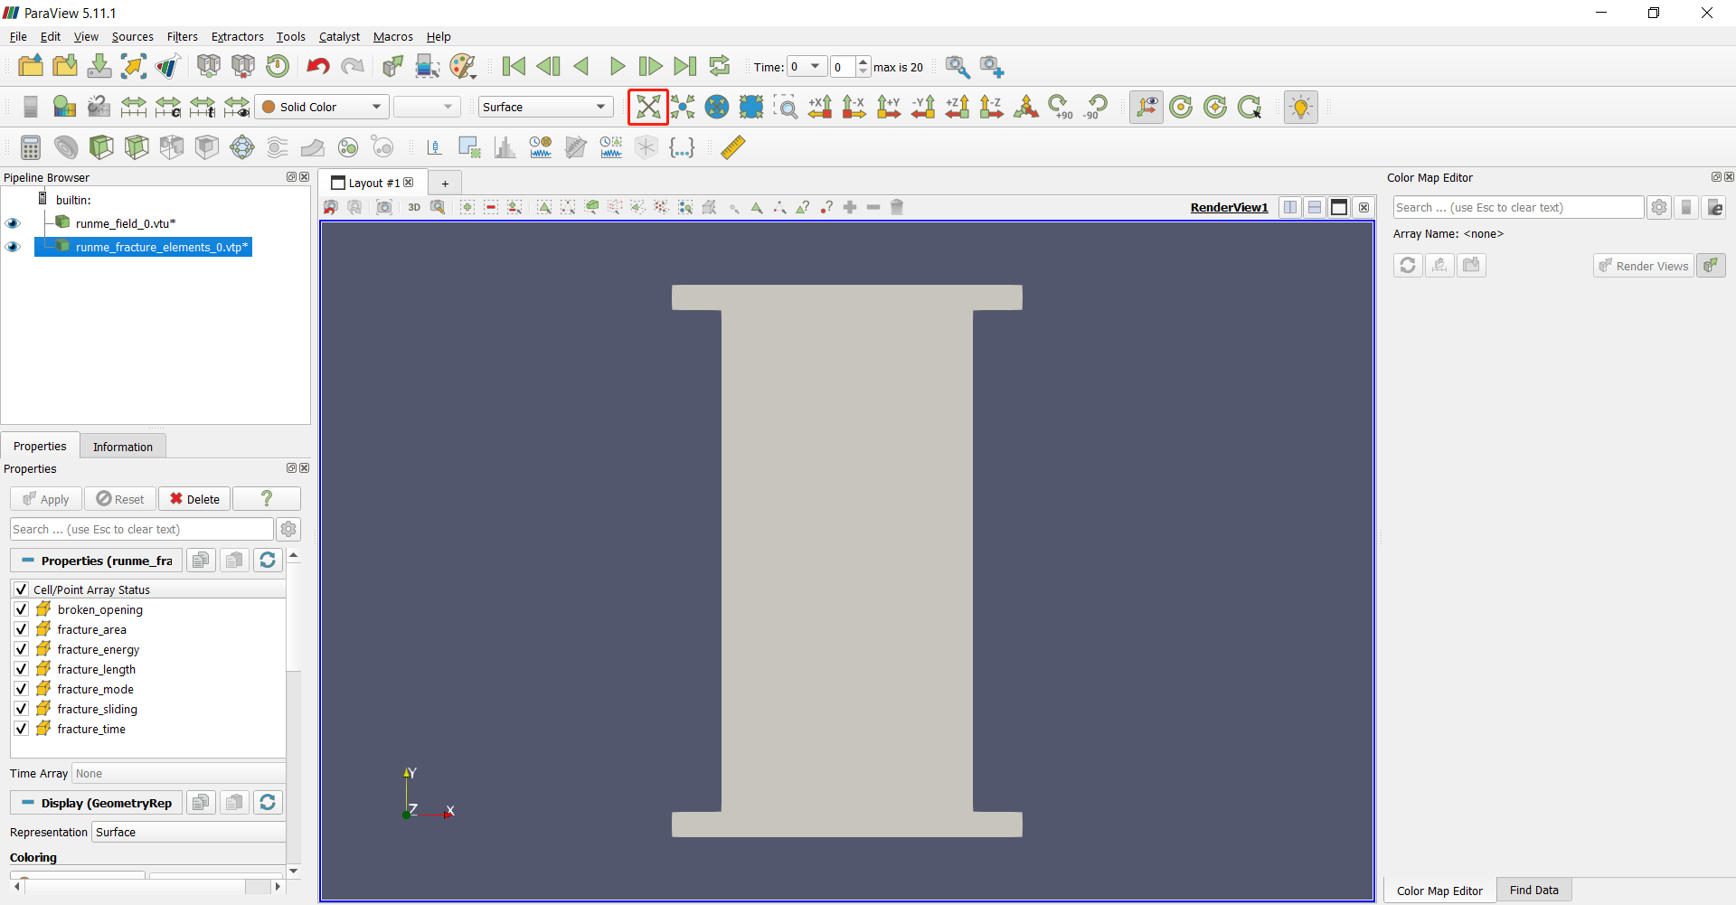Toggle orientation axes visibility

pos(1146,107)
